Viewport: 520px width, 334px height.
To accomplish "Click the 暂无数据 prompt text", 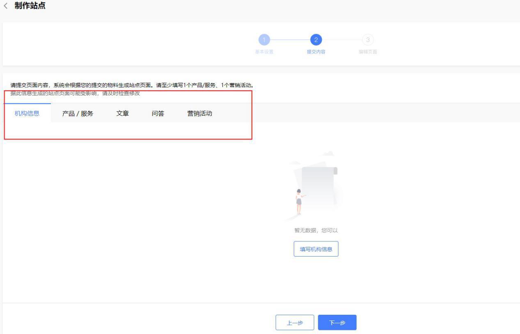I will coord(316,230).
